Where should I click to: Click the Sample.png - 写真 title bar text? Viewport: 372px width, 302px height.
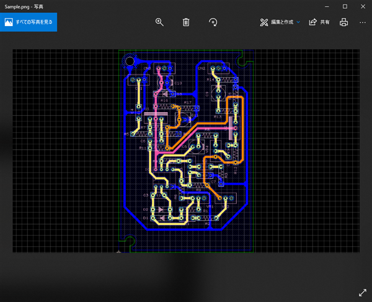click(24, 6)
